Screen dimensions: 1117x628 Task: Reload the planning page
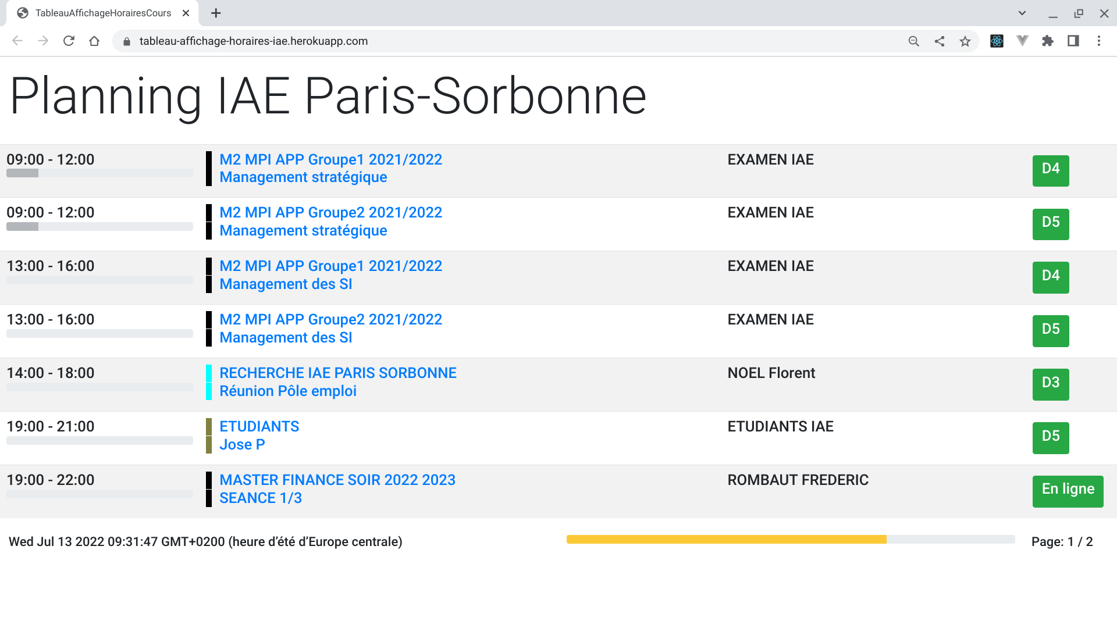(69, 41)
